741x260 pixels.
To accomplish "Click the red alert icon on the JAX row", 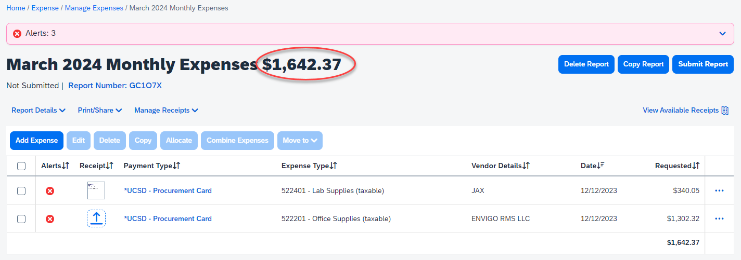I will tap(50, 191).
